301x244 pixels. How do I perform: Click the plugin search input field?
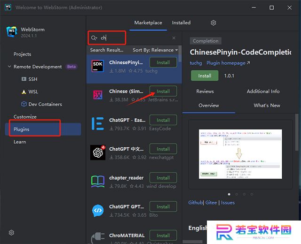click(x=135, y=38)
